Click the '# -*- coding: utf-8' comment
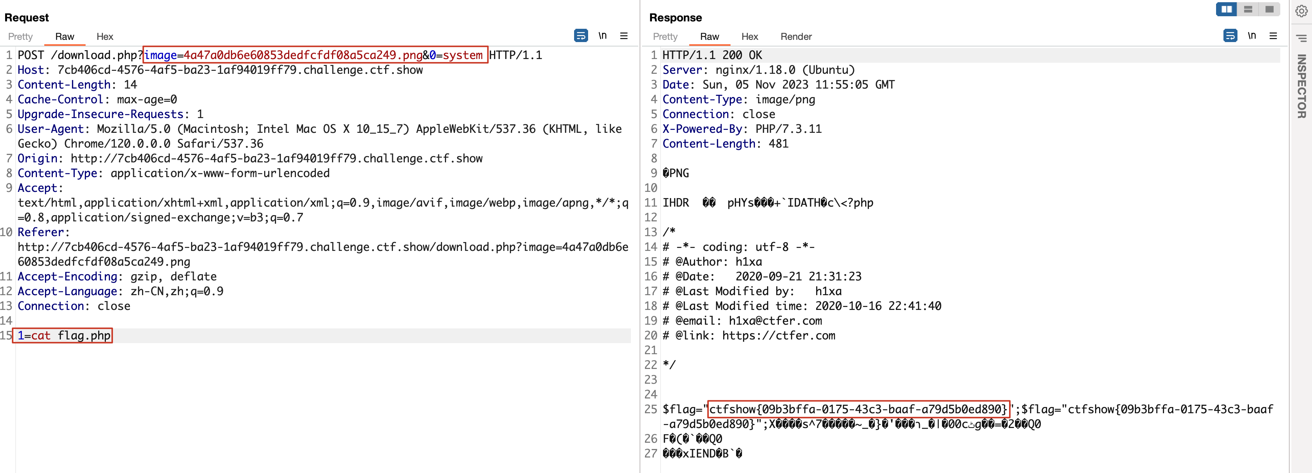Image resolution: width=1312 pixels, height=473 pixels. click(x=739, y=247)
